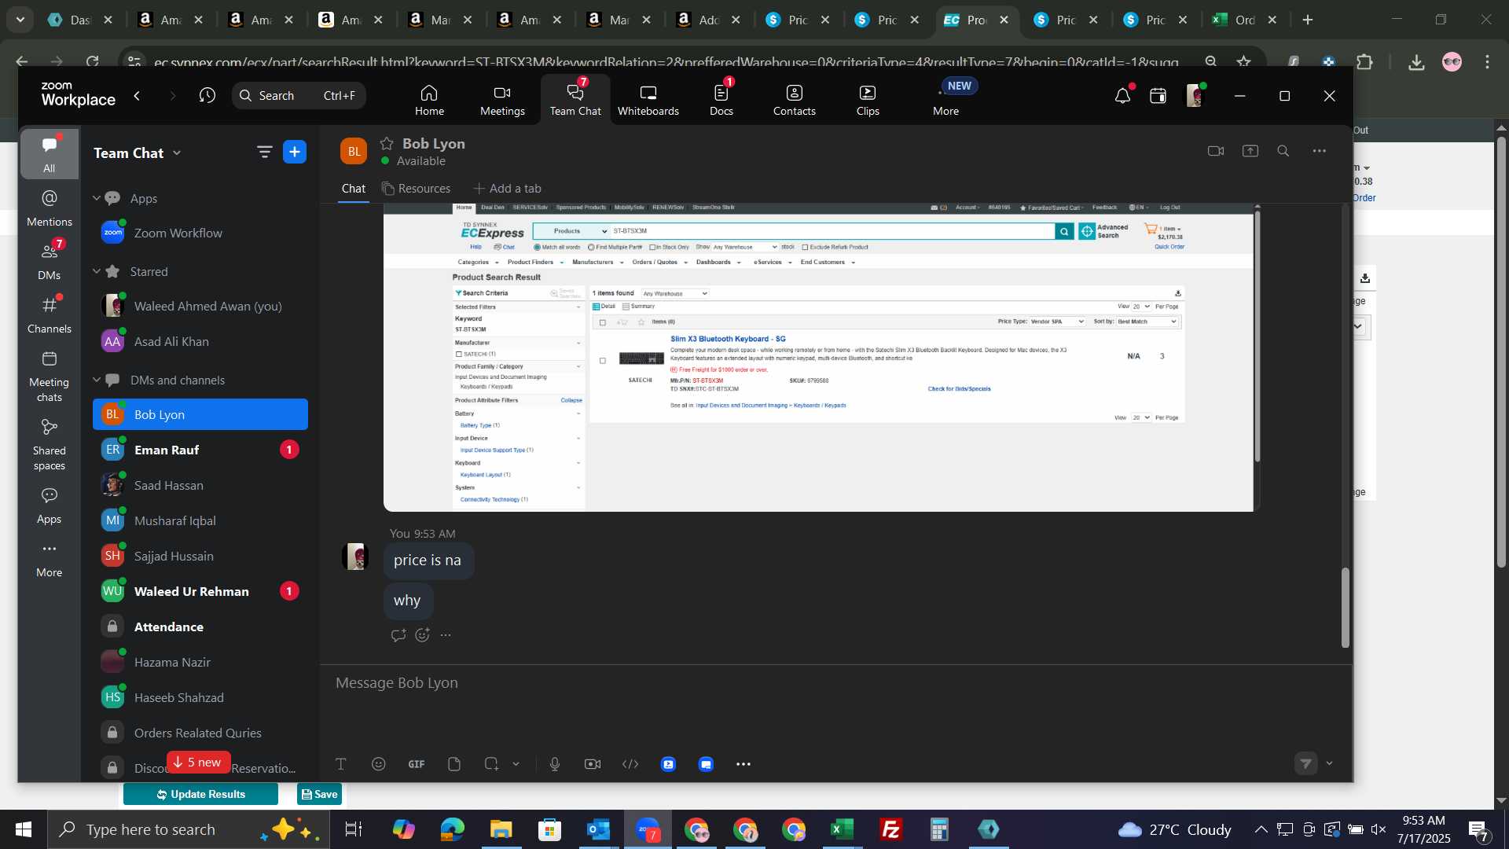The width and height of the screenshot is (1509, 849).
Task: Open the Attendance channel
Action: point(200,627)
